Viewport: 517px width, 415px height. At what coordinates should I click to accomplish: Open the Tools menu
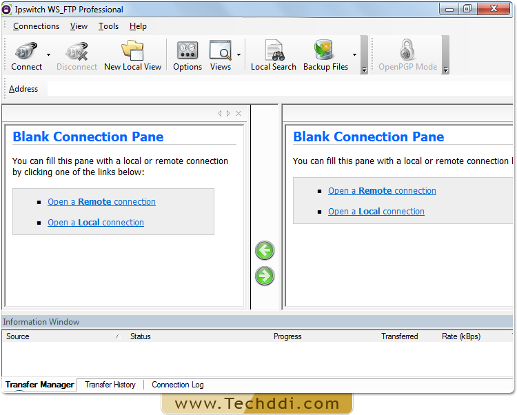108,26
